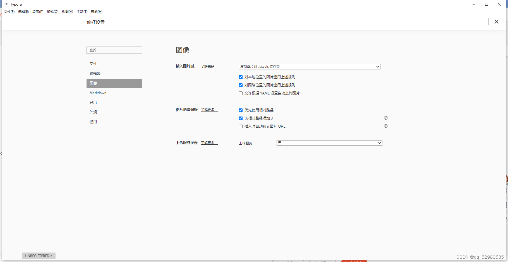Dismiss the UNREGISTERED badge

(x=51, y=256)
